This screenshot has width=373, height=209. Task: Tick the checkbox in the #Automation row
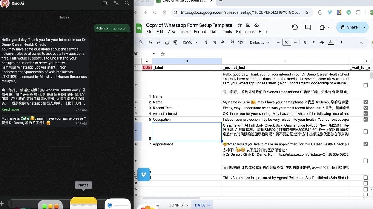click(x=366, y=178)
